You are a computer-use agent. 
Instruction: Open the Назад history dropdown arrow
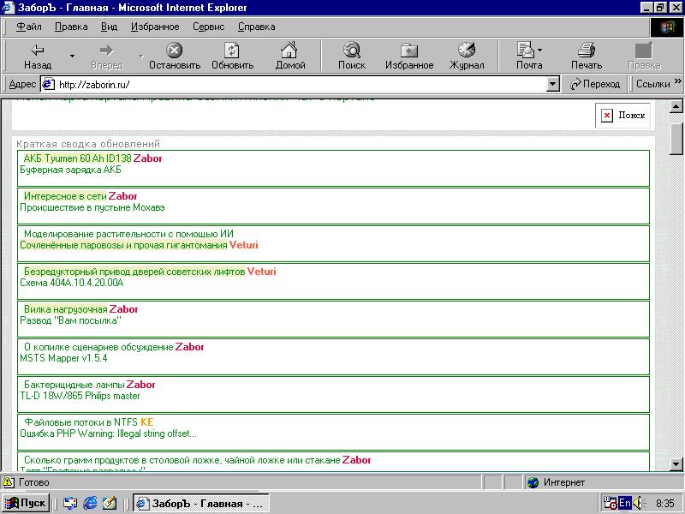[72, 57]
